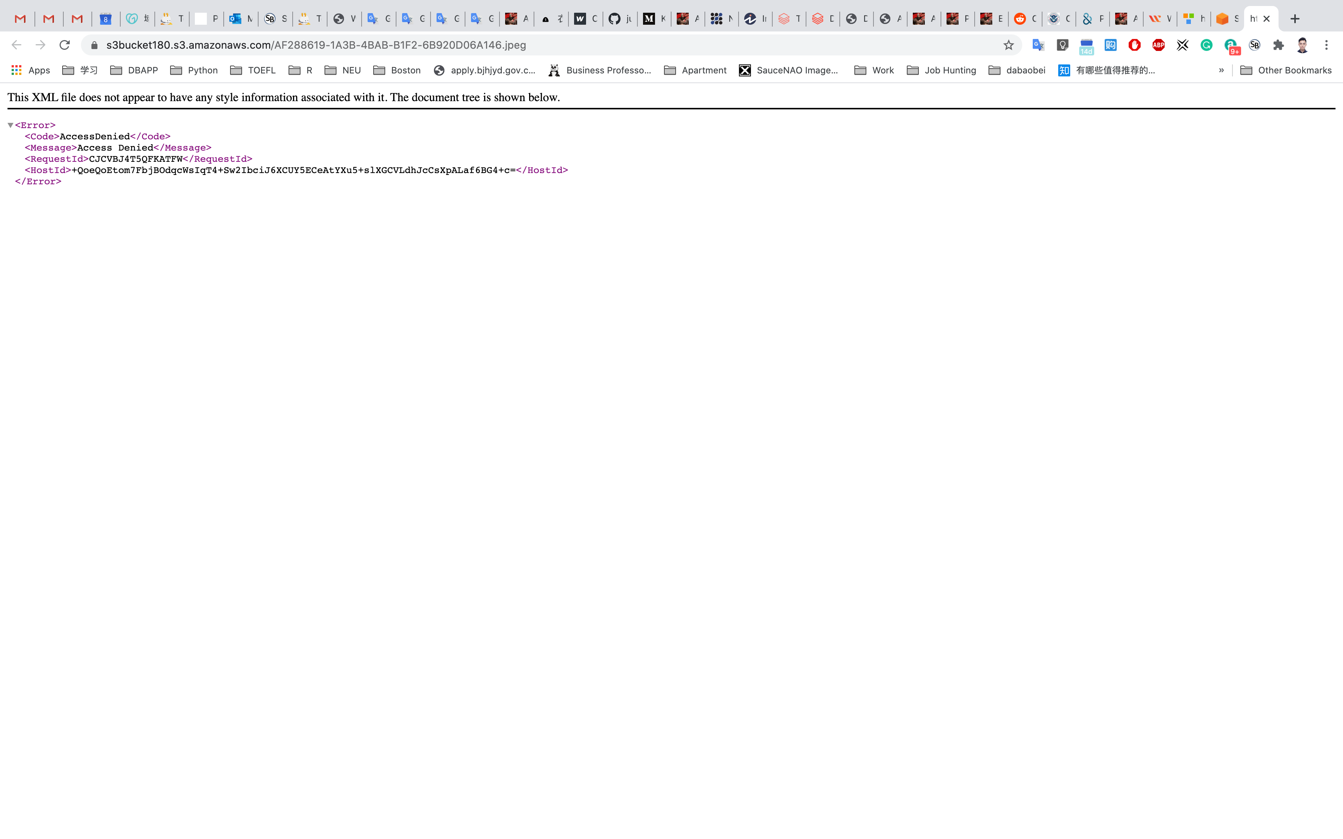The height and width of the screenshot is (839, 1343).
Task: Open a new tab with the plus button
Action: [x=1295, y=19]
